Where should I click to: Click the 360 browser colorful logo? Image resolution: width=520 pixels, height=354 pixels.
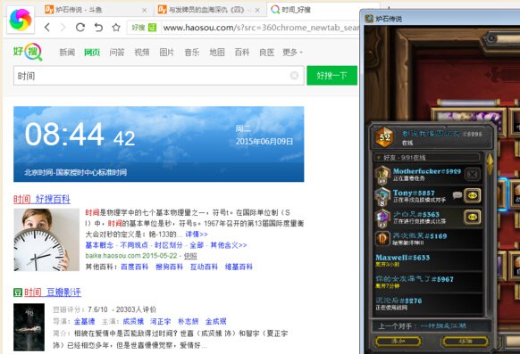(x=21, y=20)
